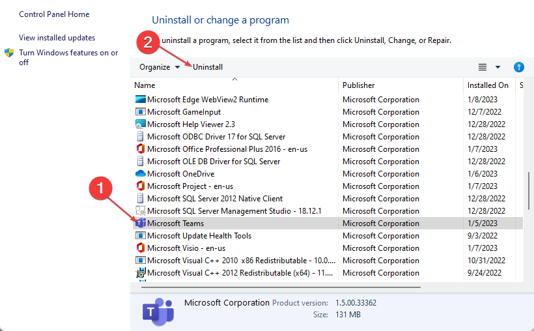Click the Visual C++ 2010 x86 Redistributable icon
Viewport: 534px width, 331px height.
[140, 261]
